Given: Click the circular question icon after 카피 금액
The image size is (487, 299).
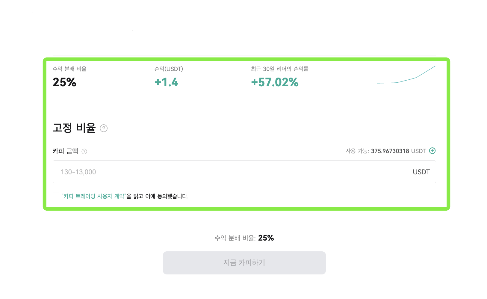Looking at the screenshot, I should (84, 152).
